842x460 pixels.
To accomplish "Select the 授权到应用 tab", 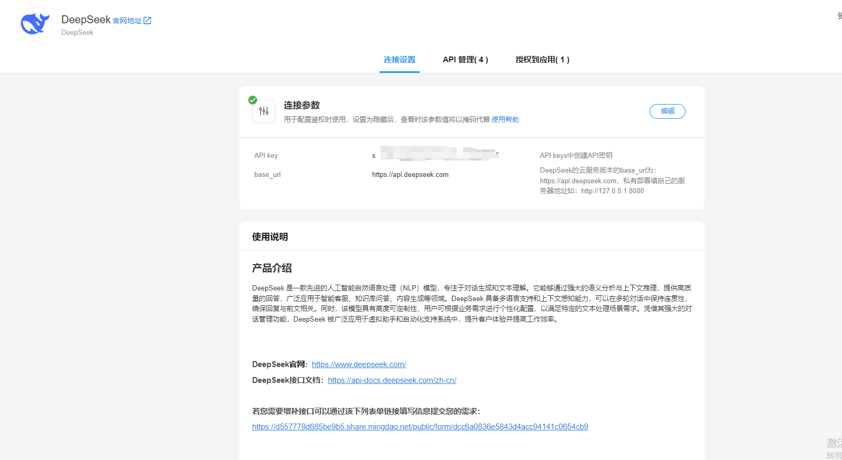I will tap(542, 60).
